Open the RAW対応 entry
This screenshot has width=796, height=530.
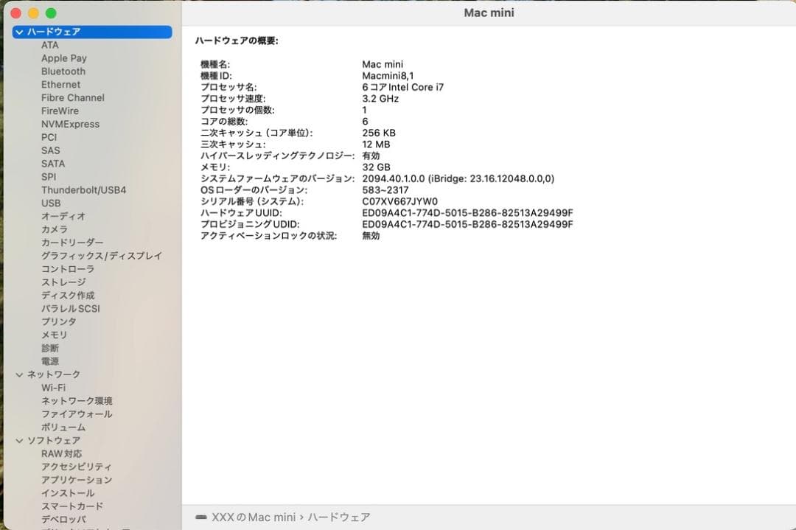61,454
